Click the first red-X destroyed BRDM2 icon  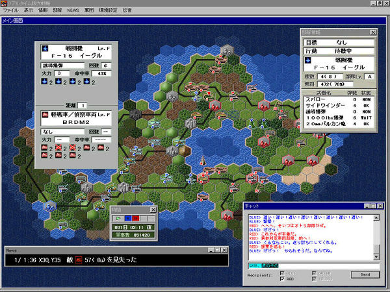[x=58, y=148]
